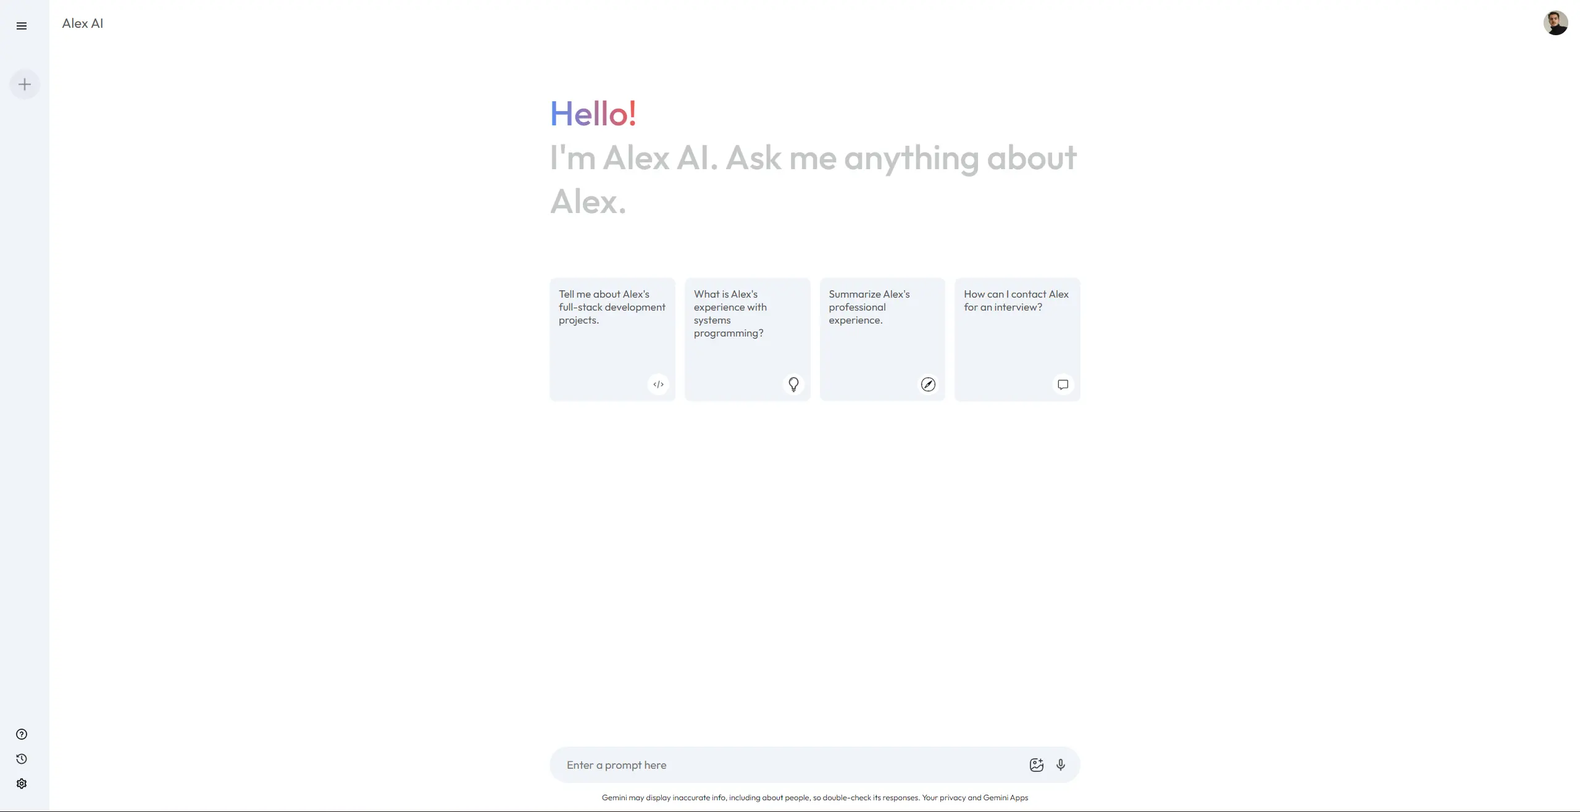Open chat History from the sidebar clock icon
The width and height of the screenshot is (1580, 812).
[x=22, y=759]
